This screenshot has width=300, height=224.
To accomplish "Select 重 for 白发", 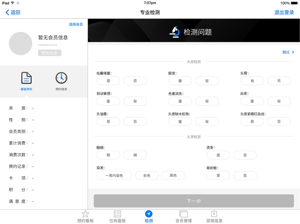I will click(252, 101).
